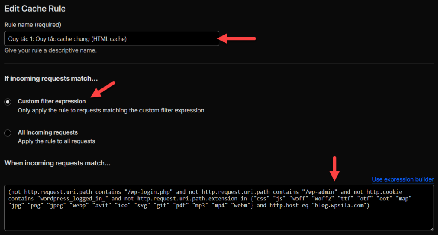Click the "All incoming requests" label text
This screenshot has width=438, height=235.
47,132
